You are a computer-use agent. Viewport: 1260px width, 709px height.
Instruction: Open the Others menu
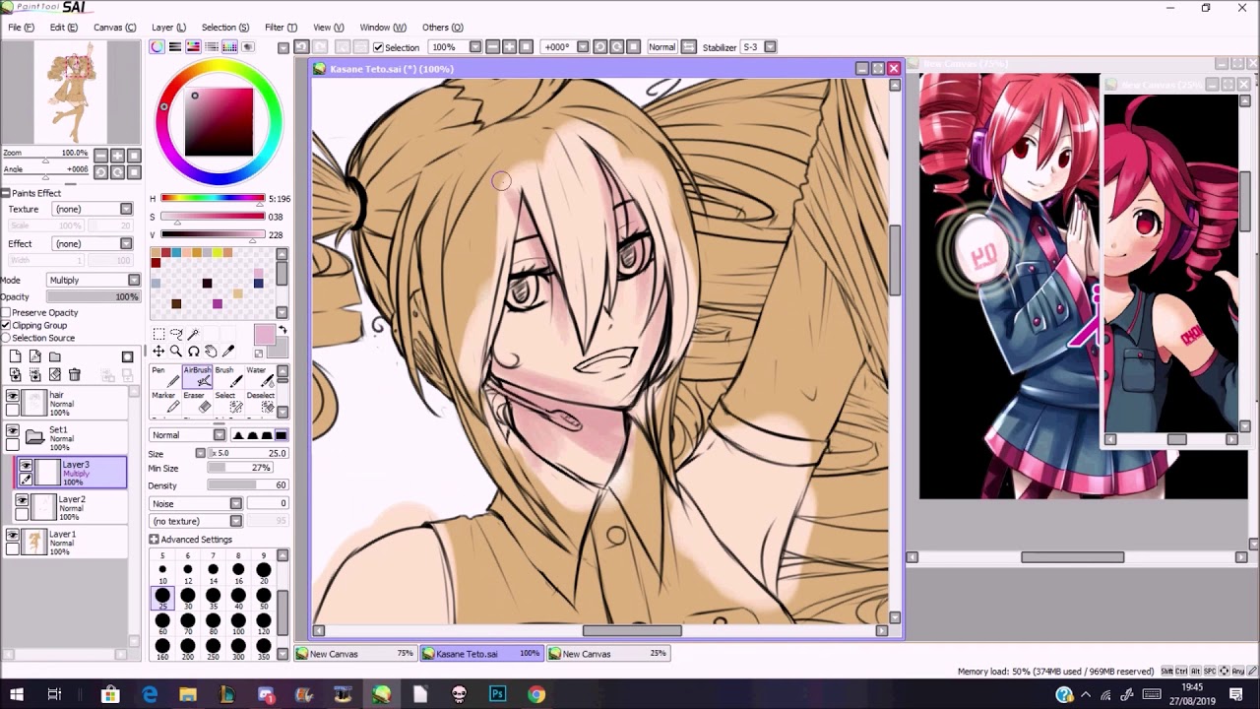(442, 28)
